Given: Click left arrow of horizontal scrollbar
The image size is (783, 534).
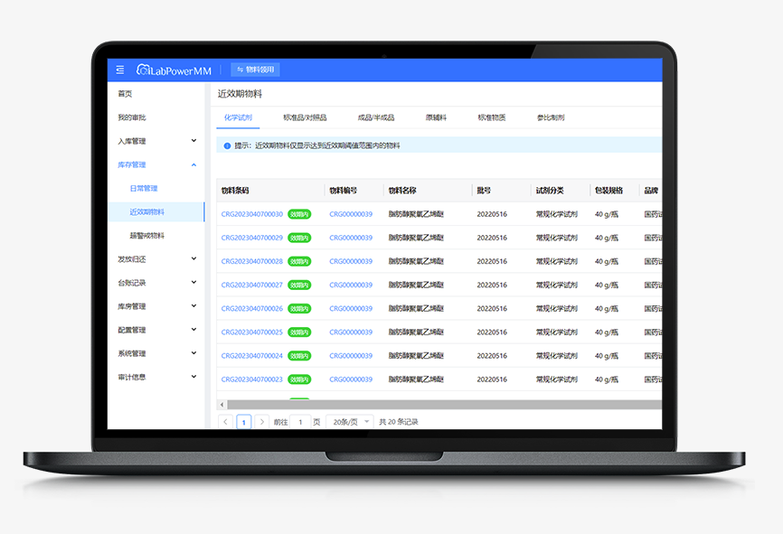Looking at the screenshot, I should (222, 405).
